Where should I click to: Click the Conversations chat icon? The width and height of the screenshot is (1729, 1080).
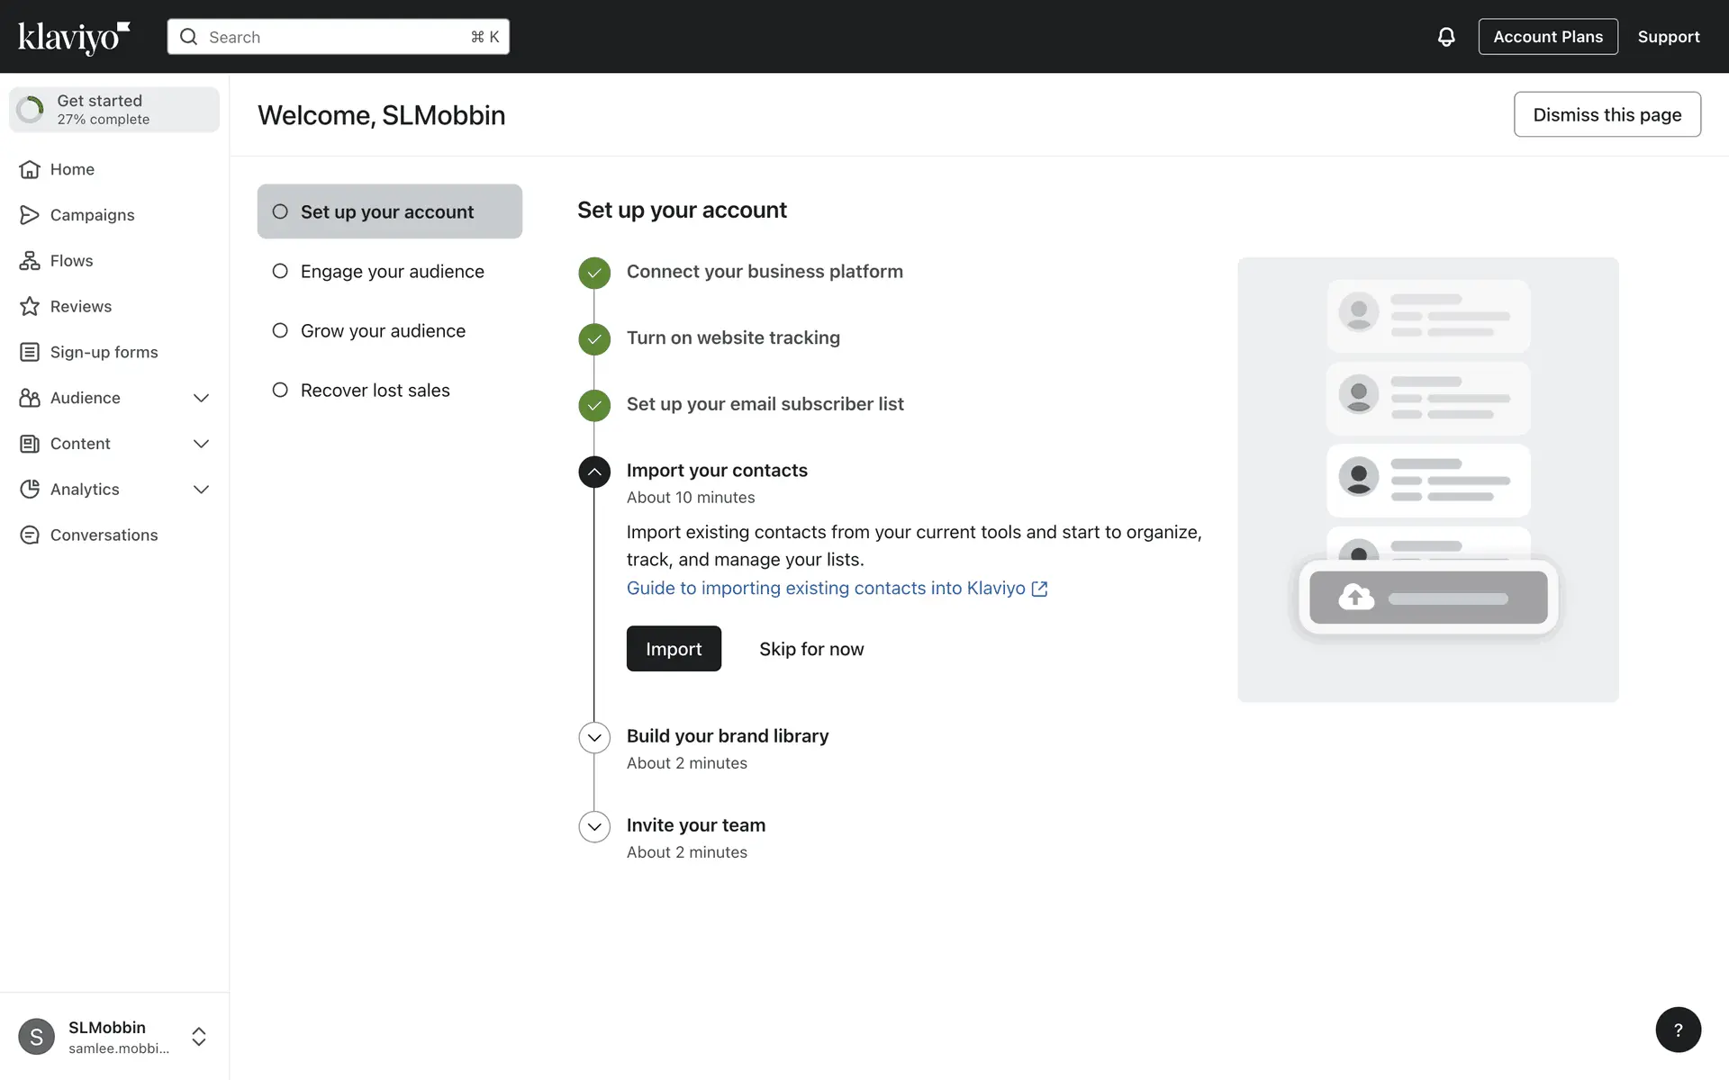[x=30, y=535]
